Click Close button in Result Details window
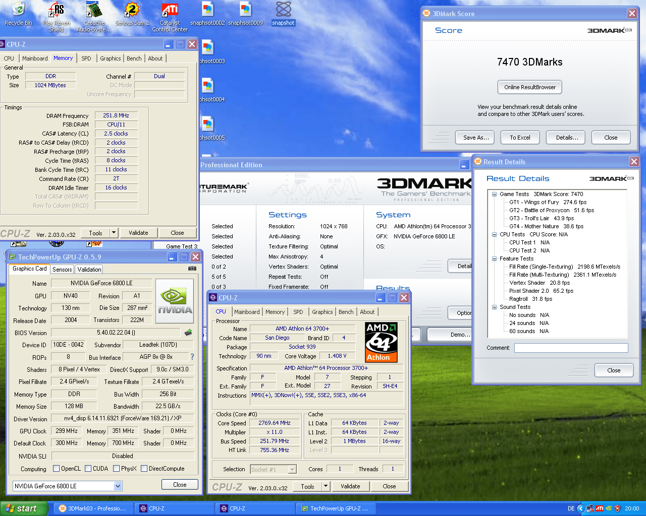The height and width of the screenshot is (516, 646). 614,370
